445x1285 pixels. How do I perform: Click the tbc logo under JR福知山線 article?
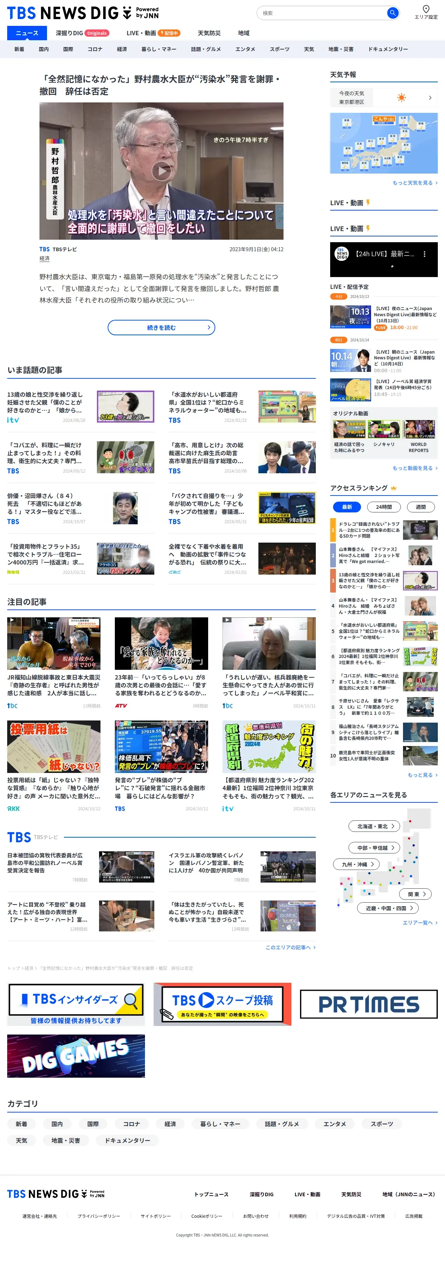(x=13, y=705)
